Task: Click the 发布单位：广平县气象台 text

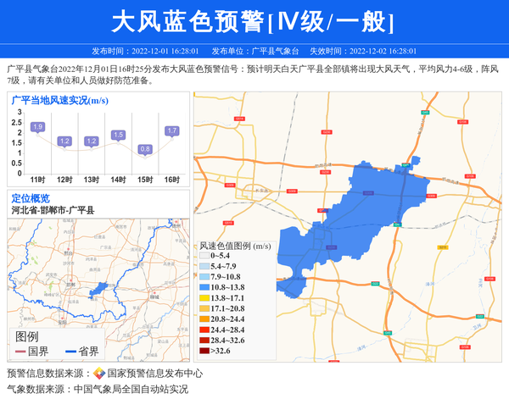Action: (255, 51)
